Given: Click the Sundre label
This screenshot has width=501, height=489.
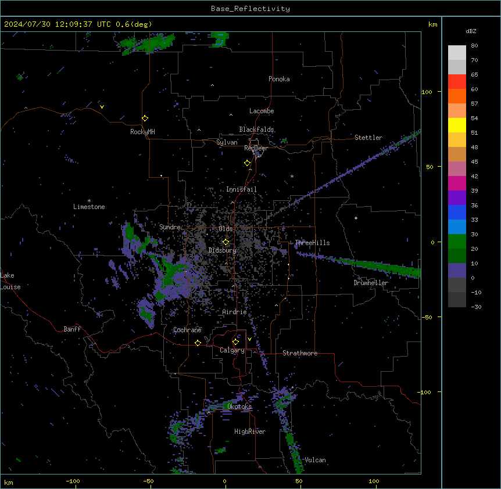Looking at the screenshot, I should tap(170, 227).
